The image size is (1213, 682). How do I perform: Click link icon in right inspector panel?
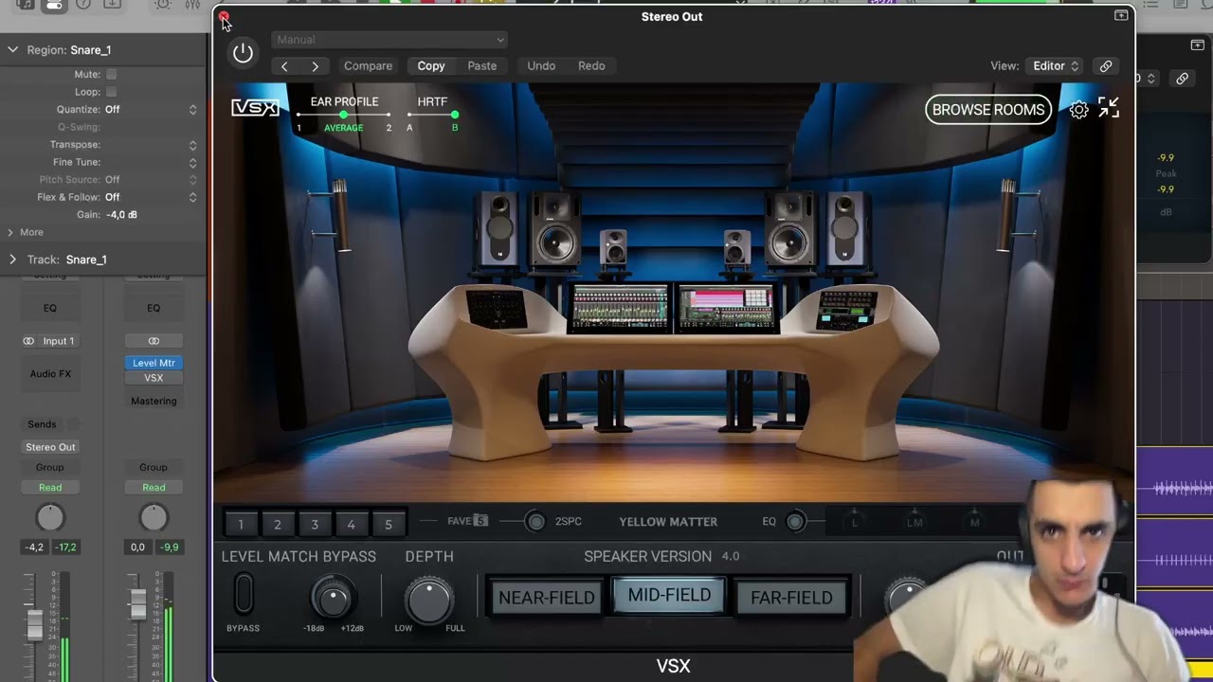[1182, 79]
